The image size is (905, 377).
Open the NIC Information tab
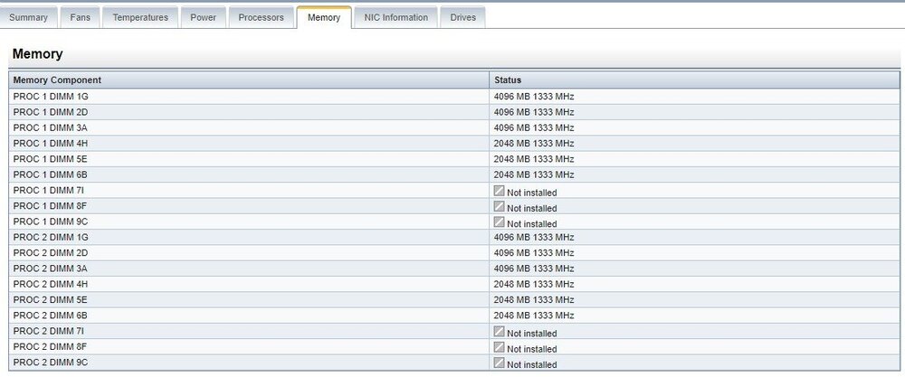[395, 17]
